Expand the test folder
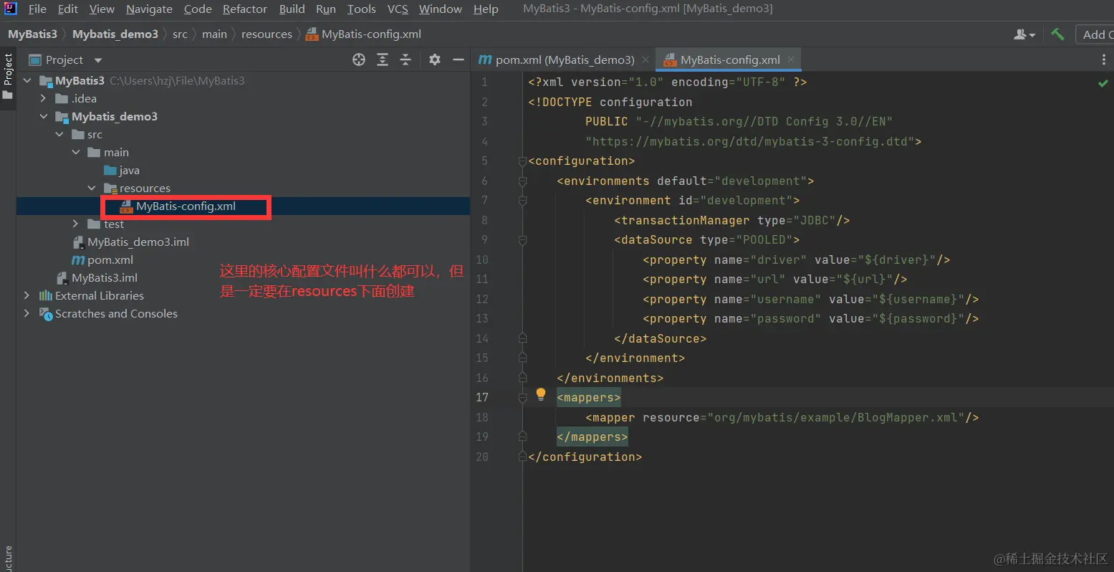1114x572 pixels. [x=75, y=224]
